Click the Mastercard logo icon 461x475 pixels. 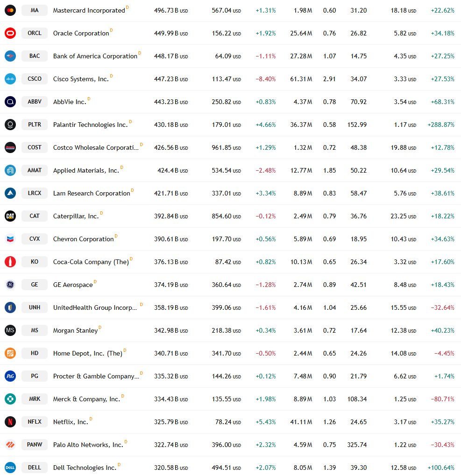click(x=10, y=10)
